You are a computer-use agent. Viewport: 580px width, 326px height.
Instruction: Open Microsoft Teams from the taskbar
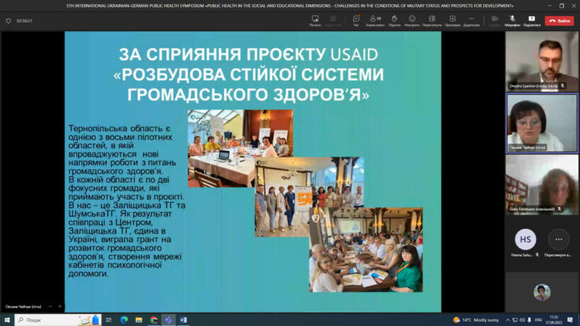tap(168, 320)
